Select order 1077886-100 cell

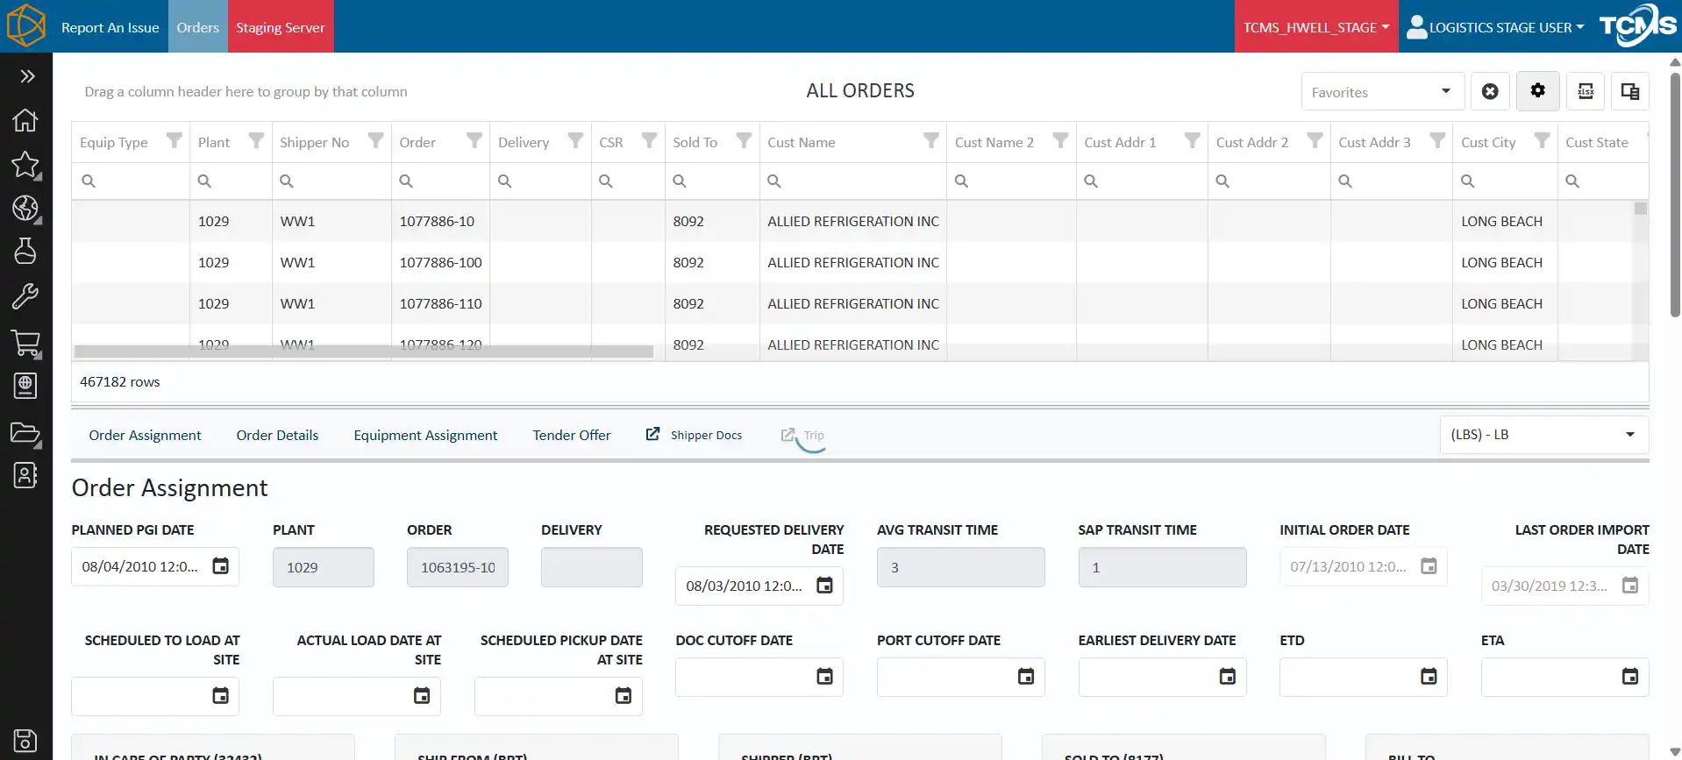coord(440,262)
